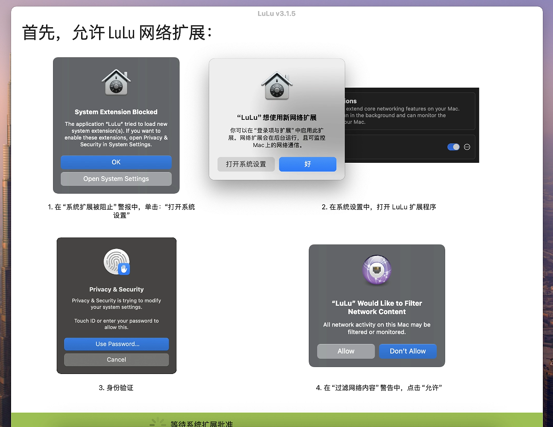Click Allow in the Filter Network Content alert
Image resolution: width=553 pixels, height=427 pixels.
tap(346, 351)
